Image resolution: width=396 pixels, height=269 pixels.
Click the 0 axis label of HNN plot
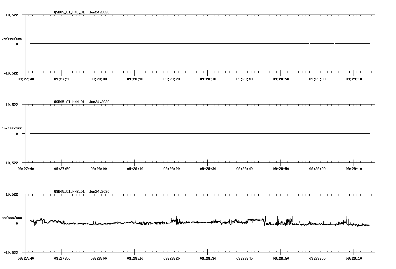point(17,134)
